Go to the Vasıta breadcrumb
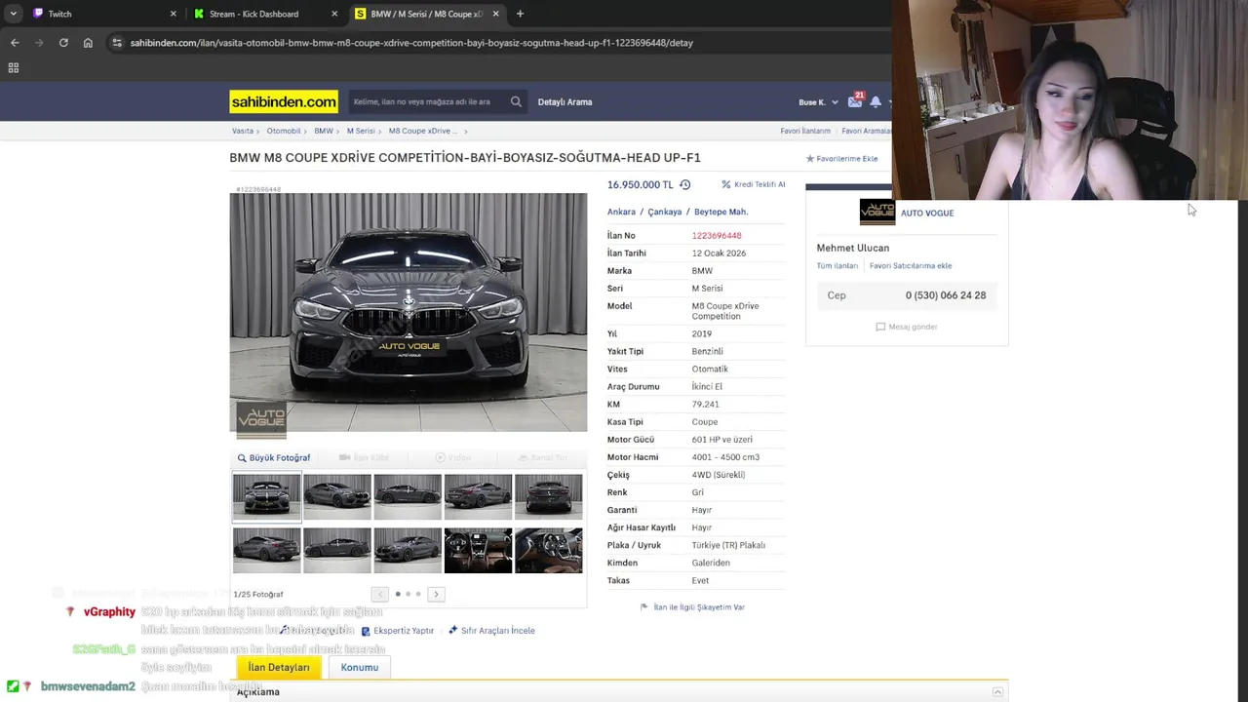 (x=243, y=131)
